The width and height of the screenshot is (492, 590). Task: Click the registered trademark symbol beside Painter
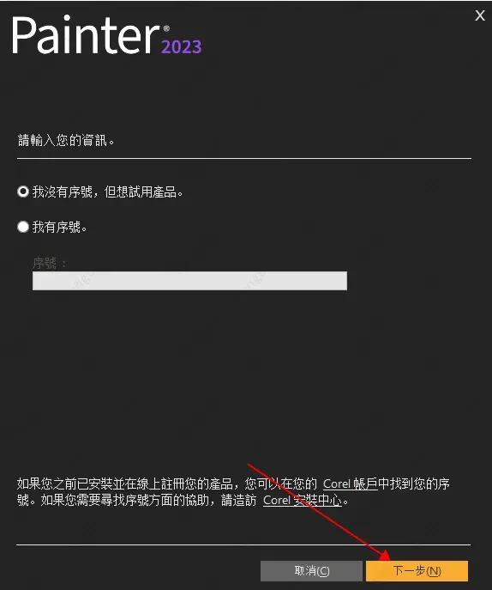(166, 28)
